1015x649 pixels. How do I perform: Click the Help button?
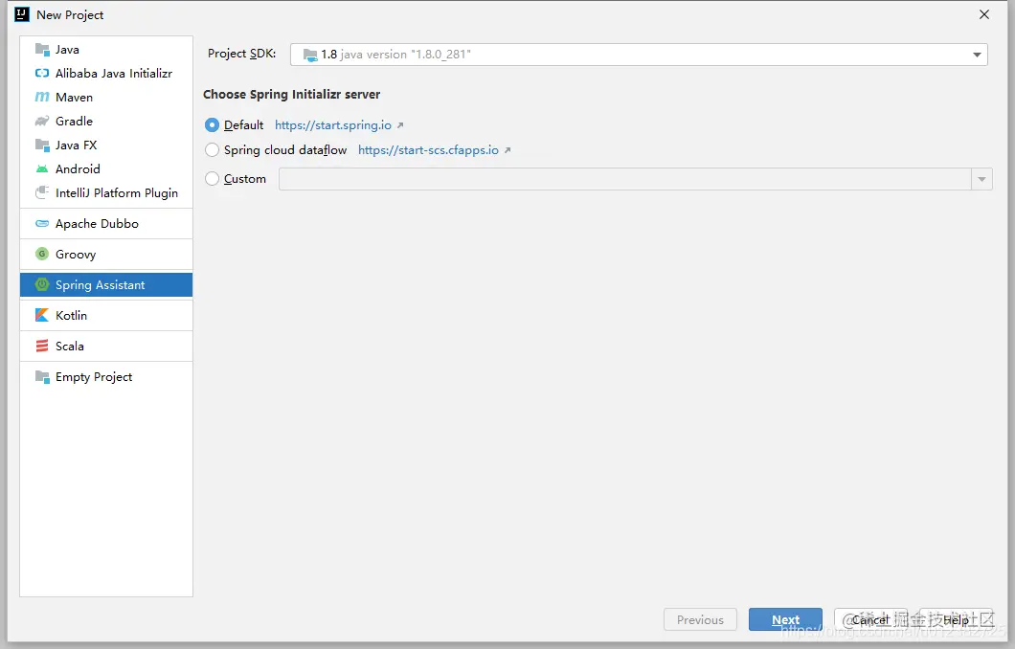coord(956,619)
